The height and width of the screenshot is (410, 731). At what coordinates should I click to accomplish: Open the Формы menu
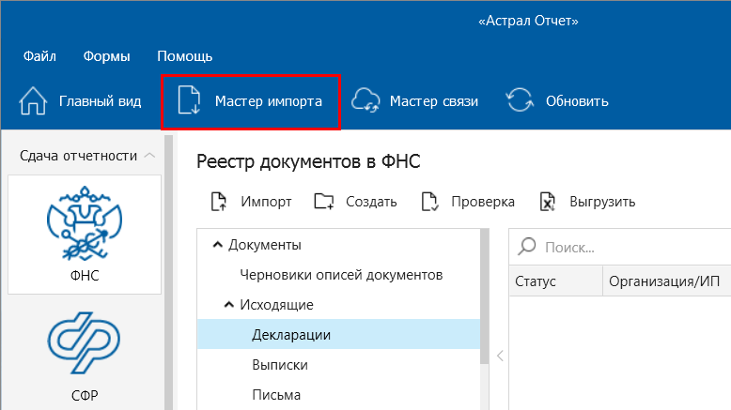click(106, 55)
